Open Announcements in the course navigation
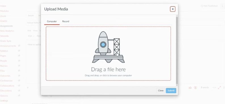The height and width of the screenshot is (104, 225). (8, 46)
